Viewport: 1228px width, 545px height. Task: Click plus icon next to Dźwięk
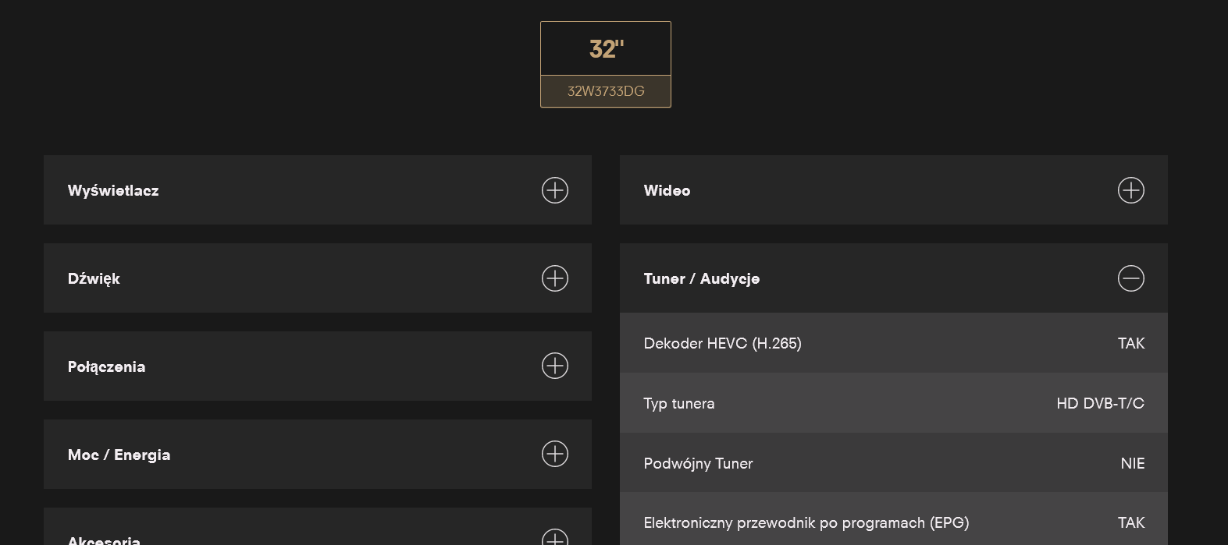click(555, 278)
